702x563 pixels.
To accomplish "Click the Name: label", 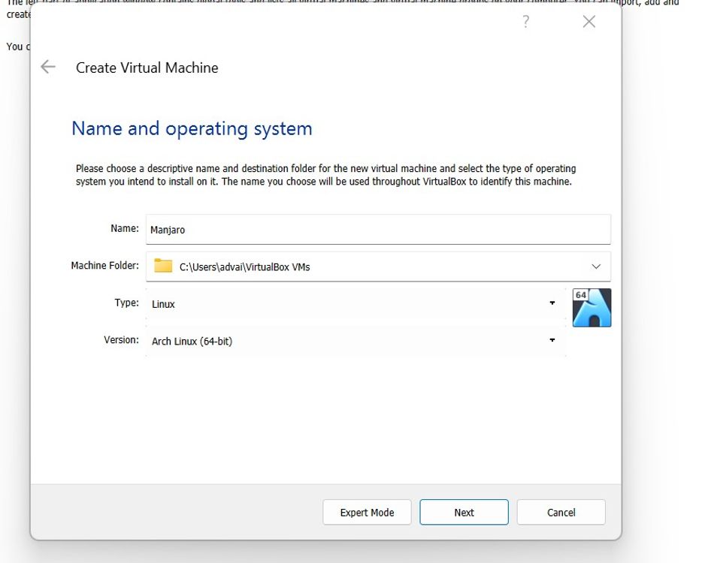I will pyautogui.click(x=124, y=228).
